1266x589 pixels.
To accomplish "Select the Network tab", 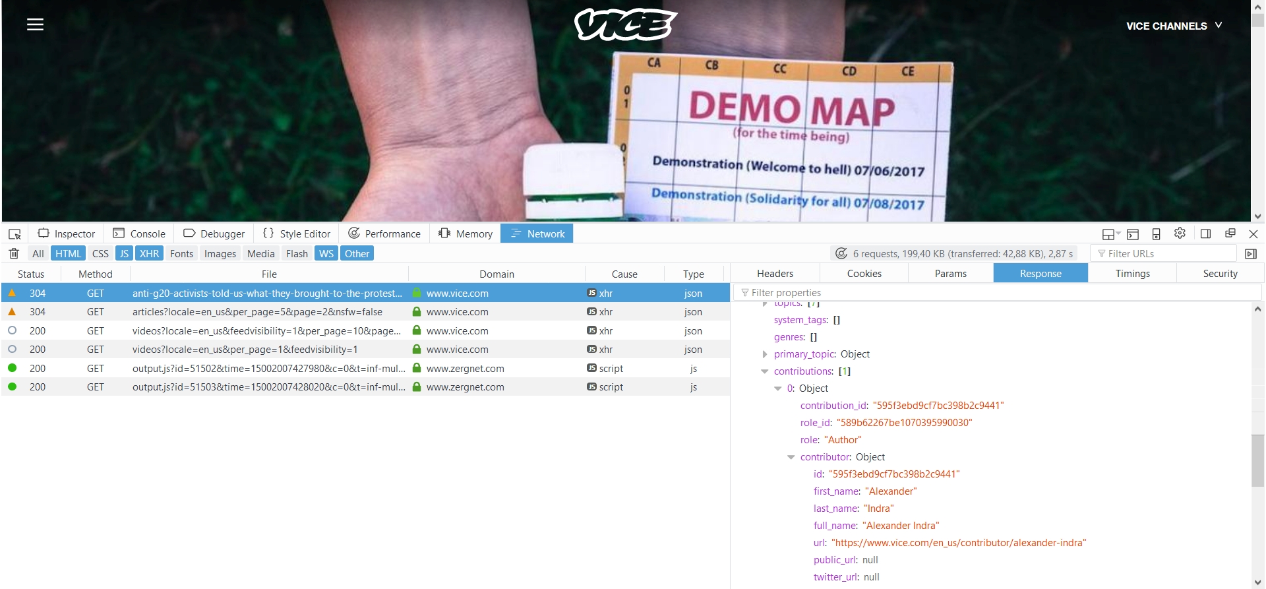I will [x=537, y=234].
